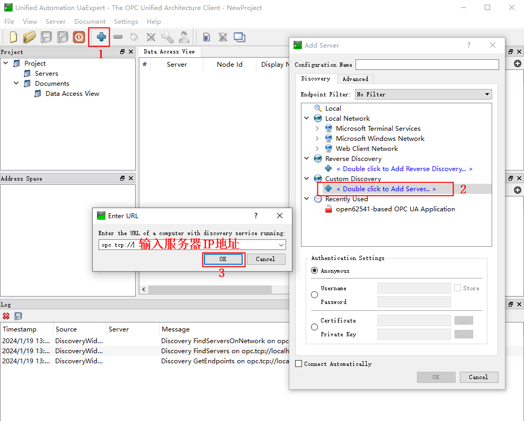This screenshot has height=421, width=524.
Task: Select the Username authentication radio button
Action: pyautogui.click(x=315, y=295)
